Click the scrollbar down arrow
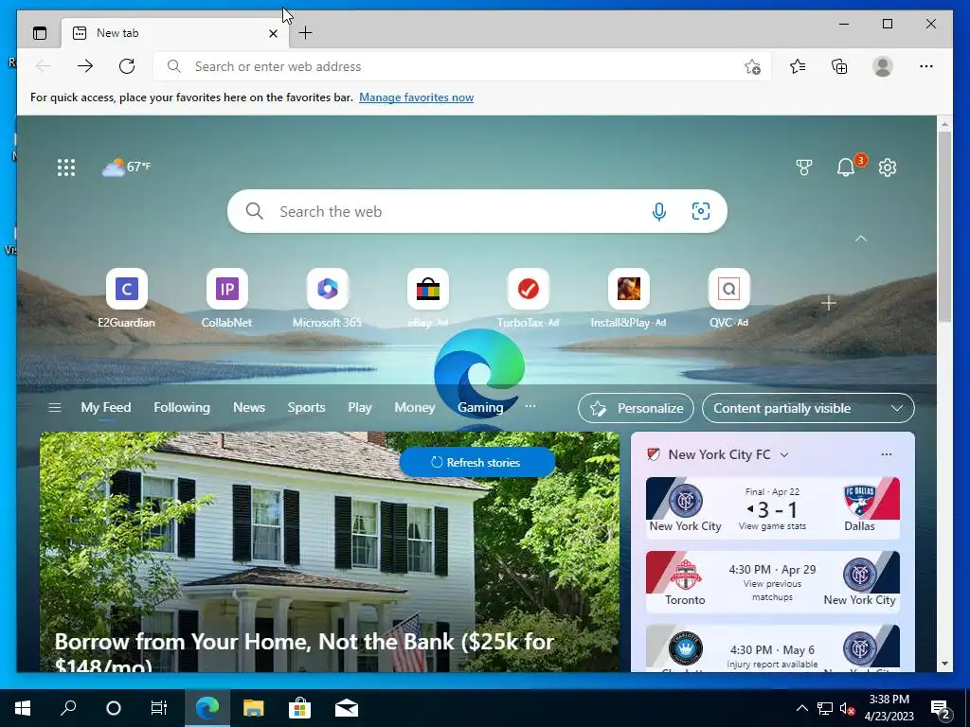Screen dimensions: 970x727 click(944, 664)
